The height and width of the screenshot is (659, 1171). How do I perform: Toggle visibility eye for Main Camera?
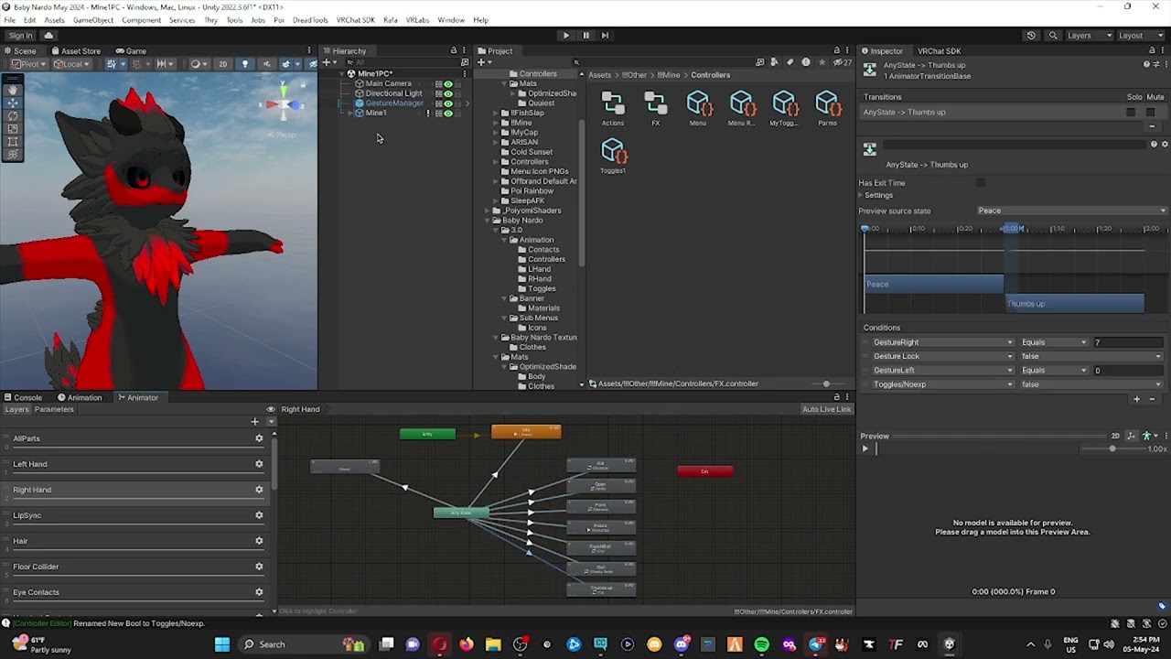(448, 83)
